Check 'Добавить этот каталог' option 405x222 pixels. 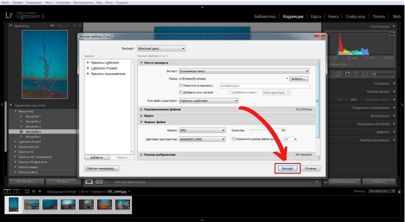181,92
